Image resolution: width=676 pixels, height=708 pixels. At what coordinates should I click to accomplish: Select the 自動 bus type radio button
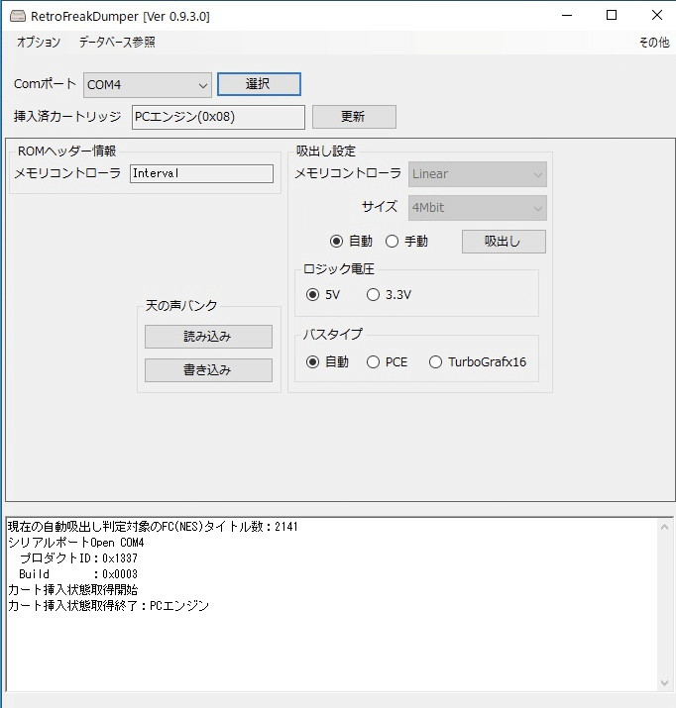click(312, 362)
